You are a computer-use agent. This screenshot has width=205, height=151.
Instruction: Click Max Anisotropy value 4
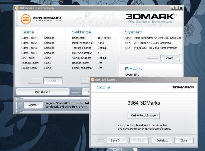click(x=98, y=53)
